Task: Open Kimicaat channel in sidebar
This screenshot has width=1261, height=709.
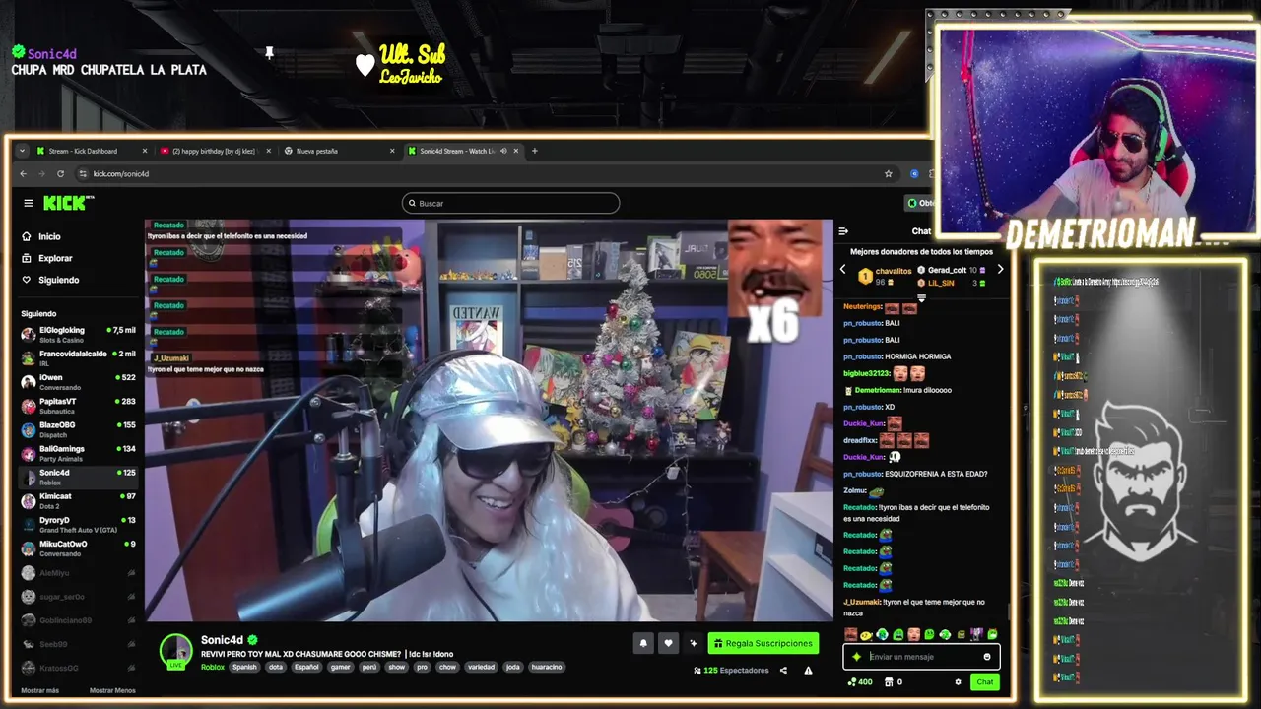Action: (78, 499)
